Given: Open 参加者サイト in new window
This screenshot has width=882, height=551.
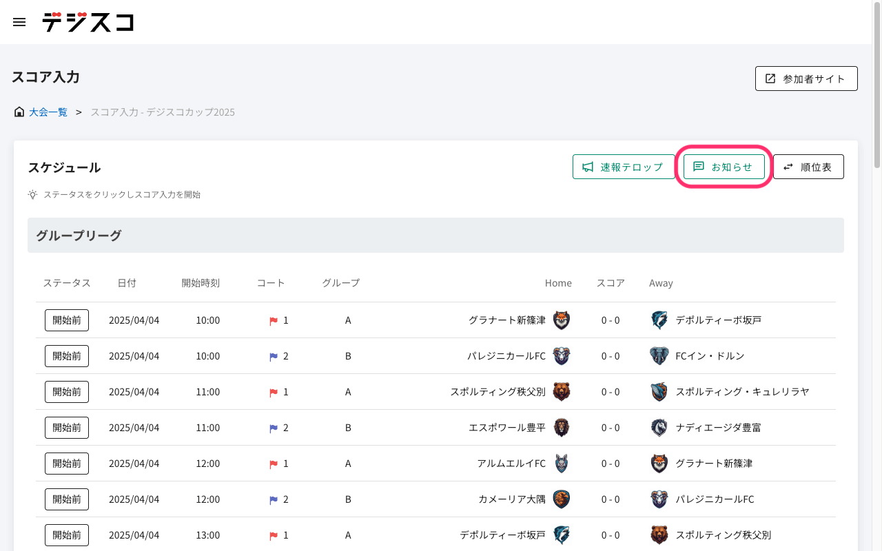Looking at the screenshot, I should [806, 79].
